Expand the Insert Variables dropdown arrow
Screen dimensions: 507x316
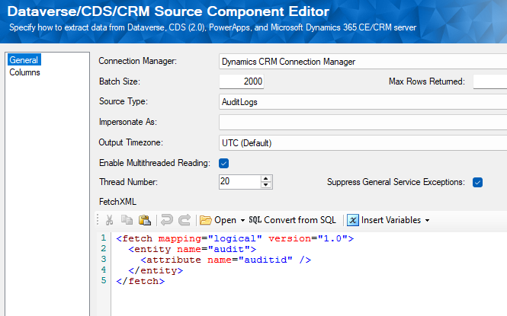[x=427, y=221]
